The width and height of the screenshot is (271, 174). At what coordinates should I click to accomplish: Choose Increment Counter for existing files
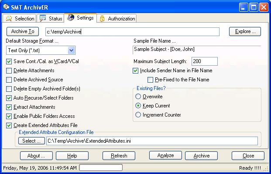click(138, 115)
